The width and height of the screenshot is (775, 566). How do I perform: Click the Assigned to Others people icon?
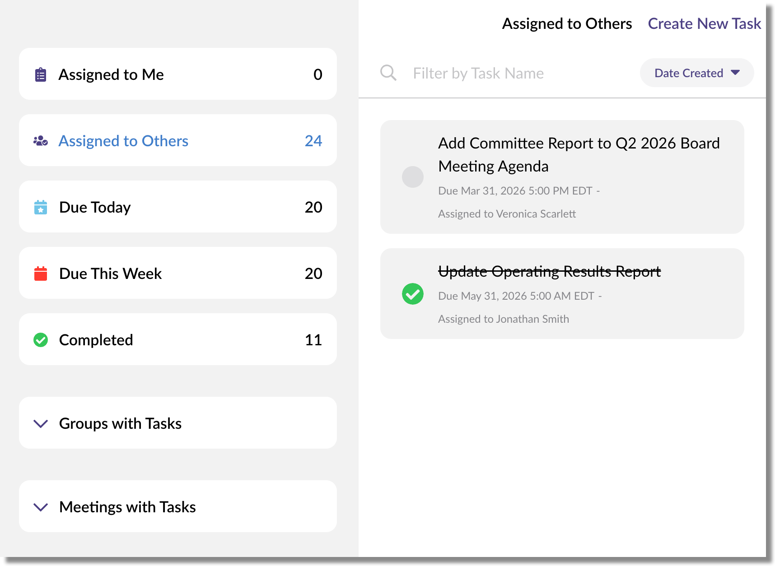pos(41,141)
